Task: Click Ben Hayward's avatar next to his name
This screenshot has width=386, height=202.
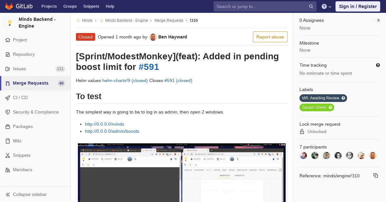Action: point(153,37)
